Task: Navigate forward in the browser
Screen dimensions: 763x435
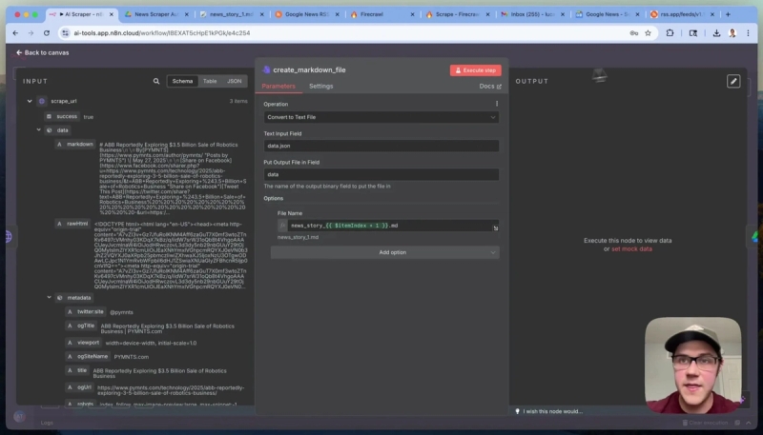Action: click(x=31, y=33)
